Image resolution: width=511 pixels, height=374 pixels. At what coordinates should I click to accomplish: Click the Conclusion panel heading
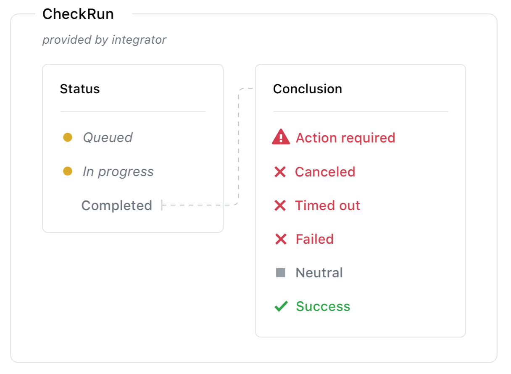pos(307,89)
